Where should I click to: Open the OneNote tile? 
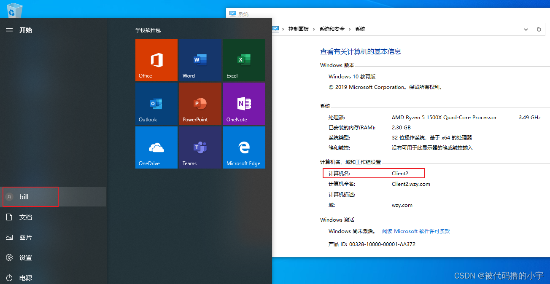[244, 104]
